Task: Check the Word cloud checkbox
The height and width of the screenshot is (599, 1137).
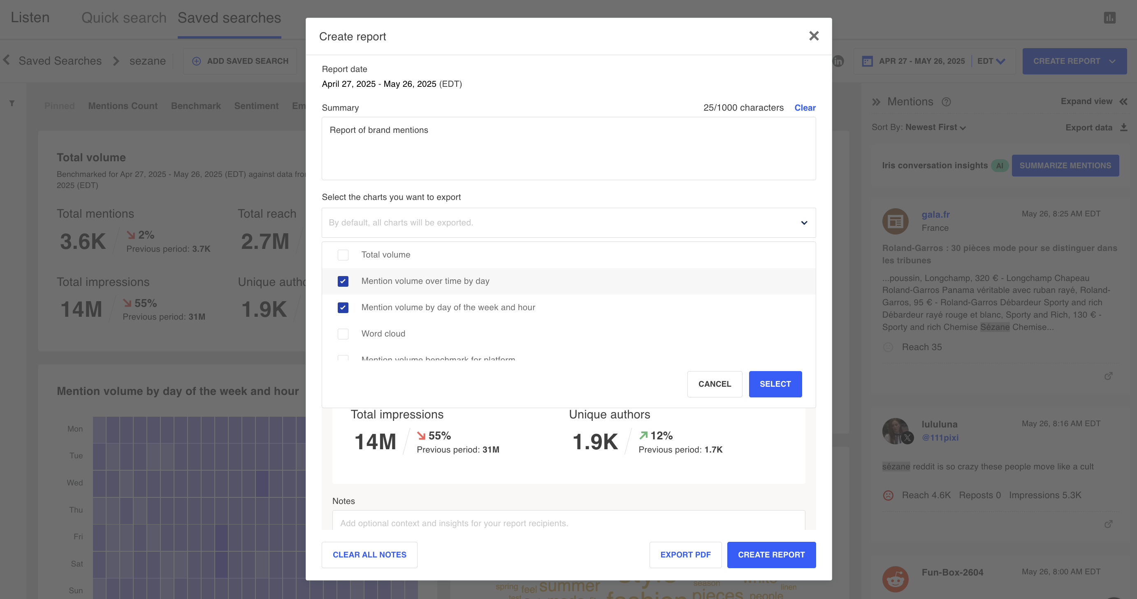Action: click(x=343, y=334)
